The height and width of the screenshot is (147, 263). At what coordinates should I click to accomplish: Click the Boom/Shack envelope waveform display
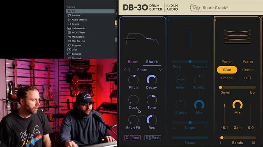tap(142, 39)
